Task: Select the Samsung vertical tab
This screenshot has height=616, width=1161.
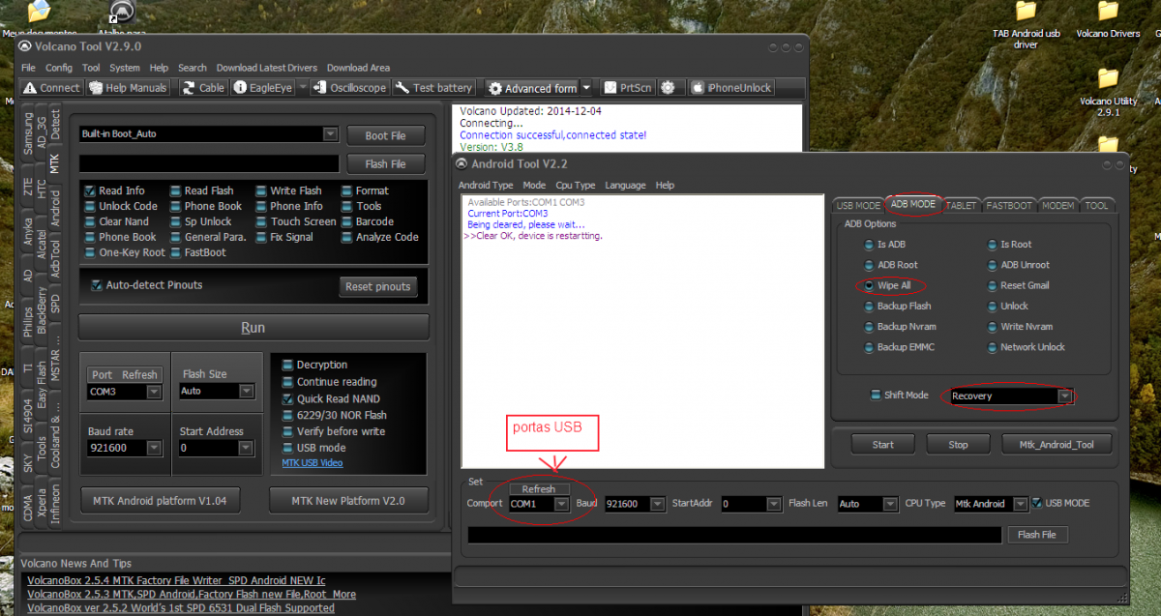Action: click(x=28, y=133)
